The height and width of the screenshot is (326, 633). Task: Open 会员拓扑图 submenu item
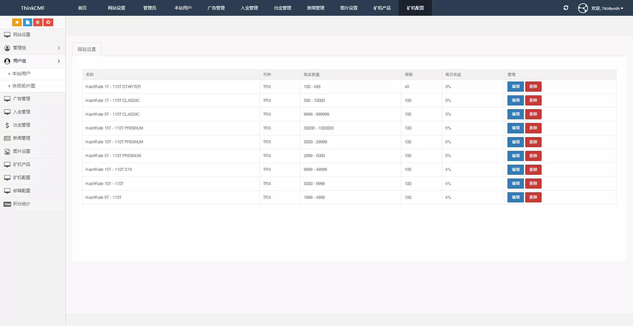24,86
